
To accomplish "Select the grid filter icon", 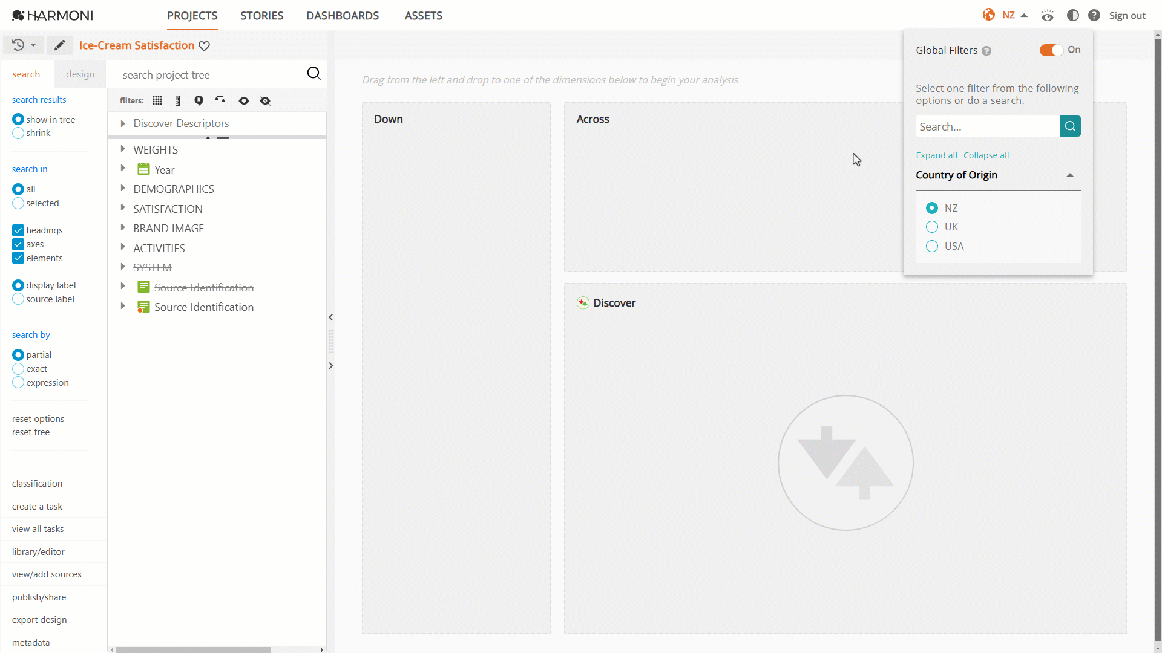I will pos(157,100).
